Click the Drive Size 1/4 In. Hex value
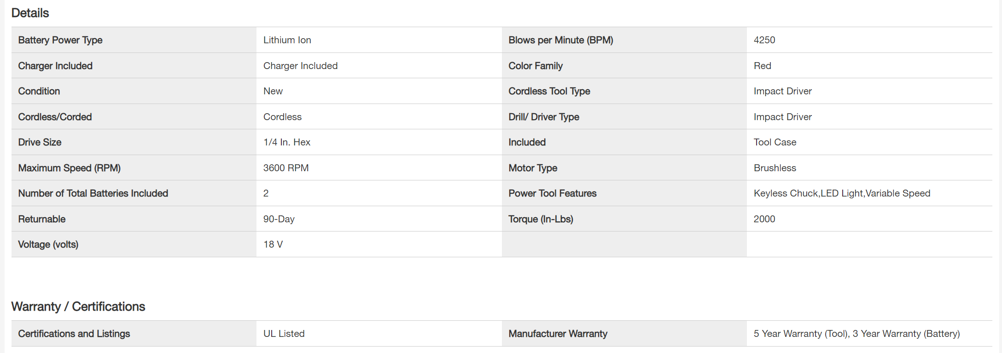 287,142
